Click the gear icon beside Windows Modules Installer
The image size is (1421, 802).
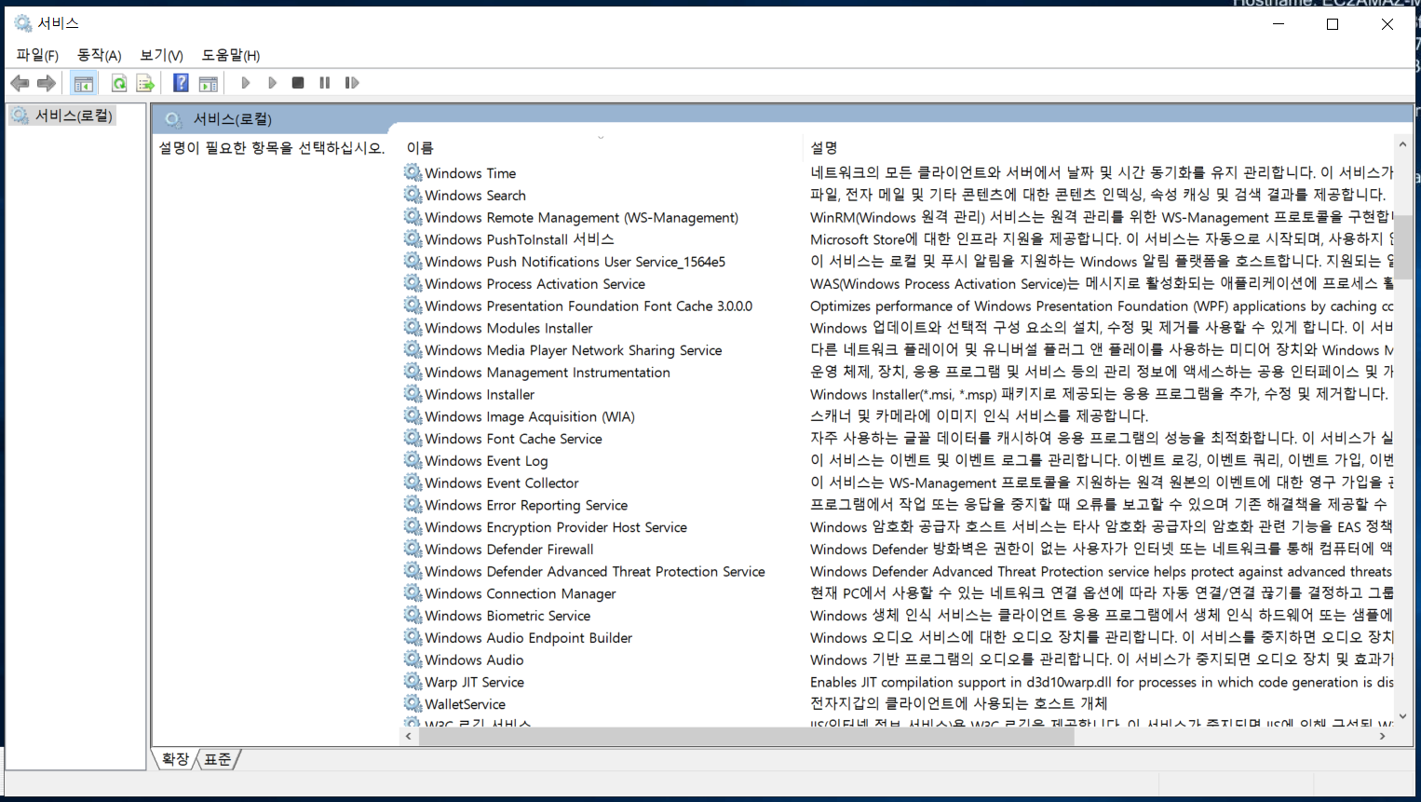(x=413, y=328)
